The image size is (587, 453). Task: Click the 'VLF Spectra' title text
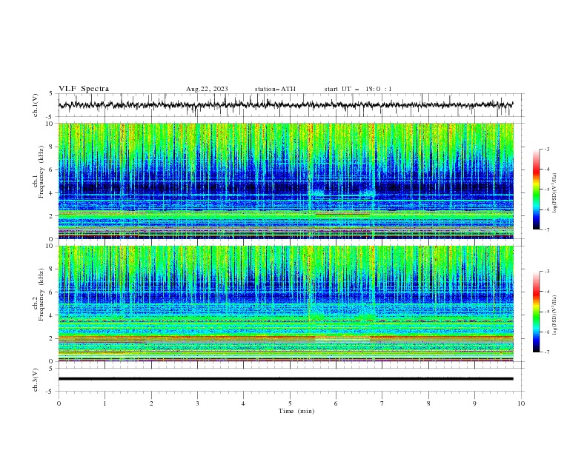84,89
